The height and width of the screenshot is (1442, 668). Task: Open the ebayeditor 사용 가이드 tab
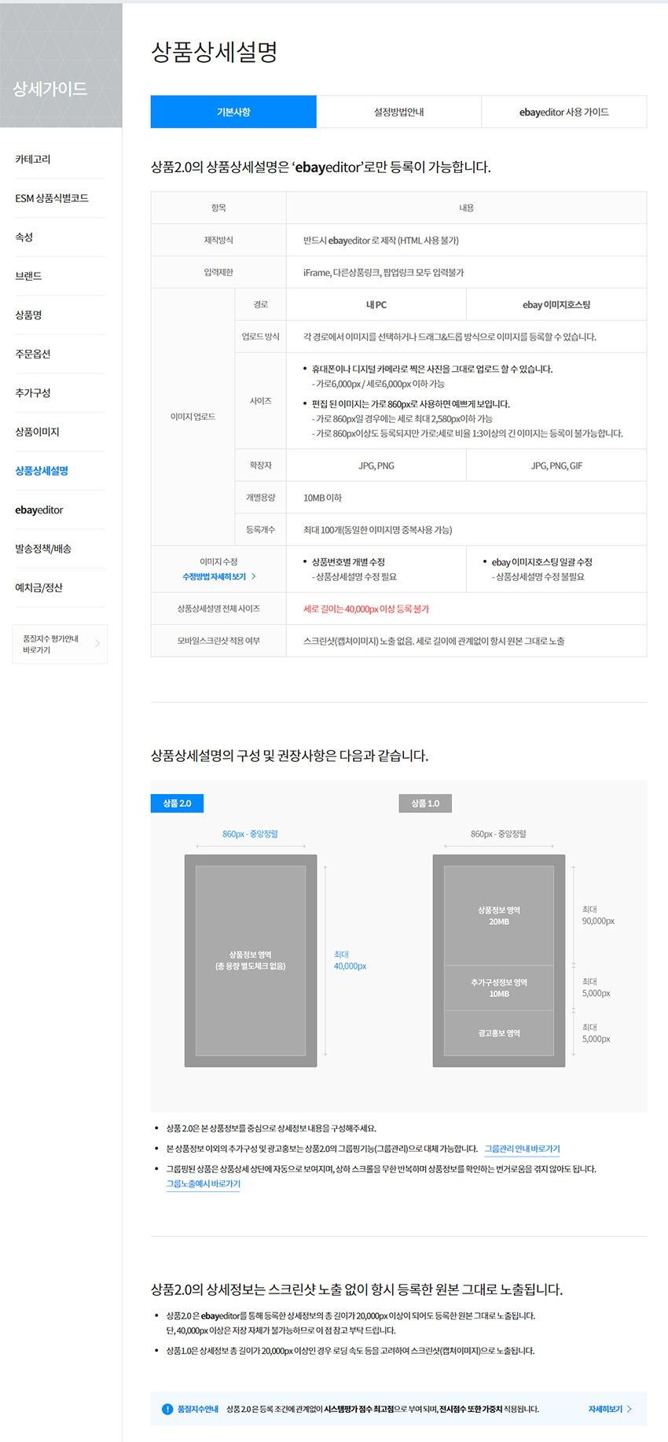pyautogui.click(x=564, y=112)
